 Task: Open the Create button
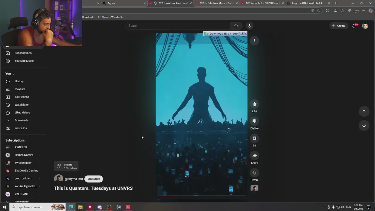pos(338,26)
